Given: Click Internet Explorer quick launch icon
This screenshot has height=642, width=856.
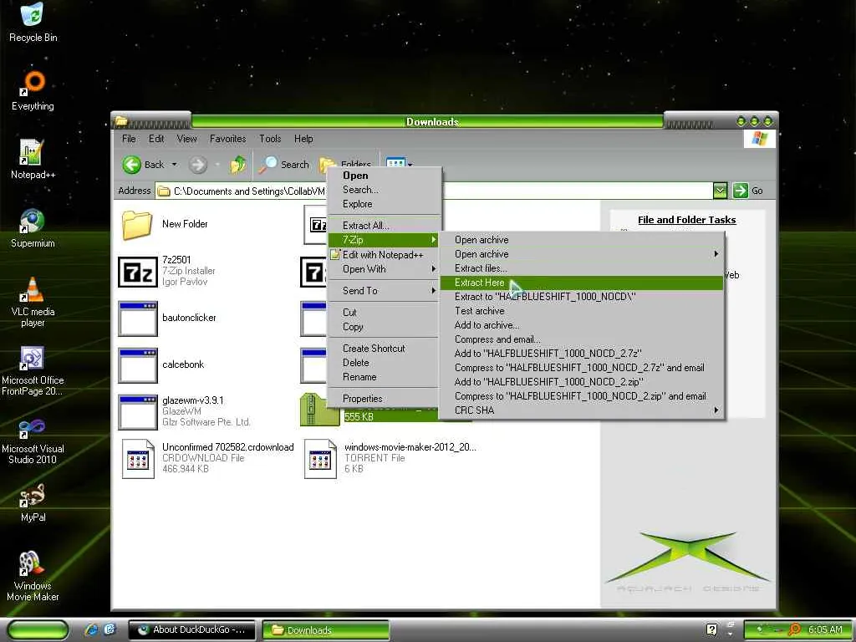Looking at the screenshot, I should 91,629.
